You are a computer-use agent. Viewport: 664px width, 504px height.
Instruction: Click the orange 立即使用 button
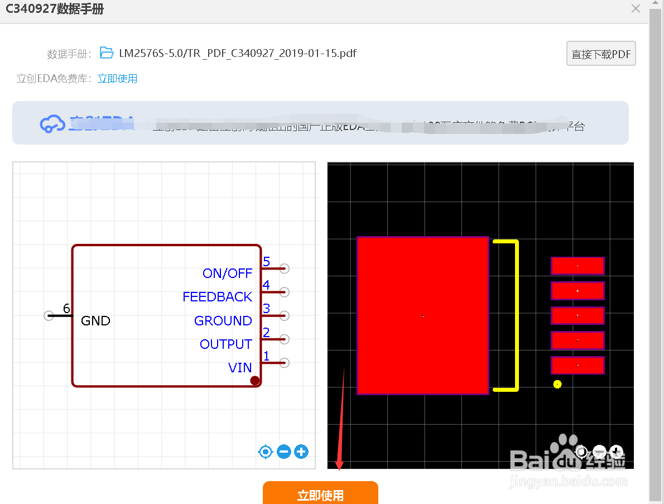[320, 493]
